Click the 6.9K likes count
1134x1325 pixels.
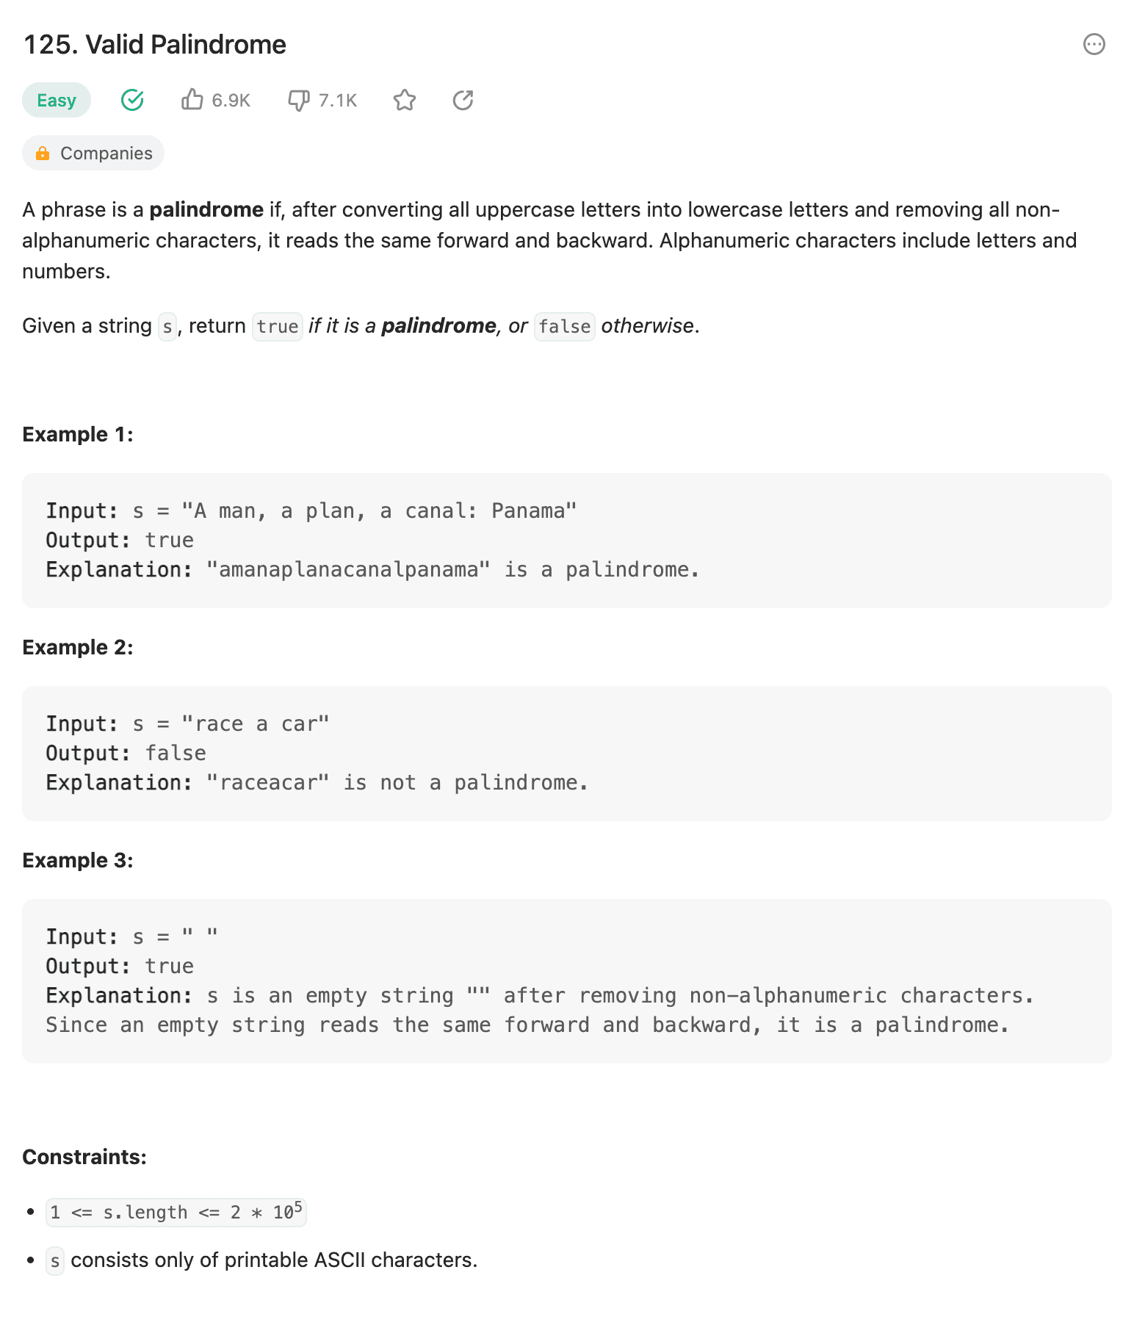point(231,101)
